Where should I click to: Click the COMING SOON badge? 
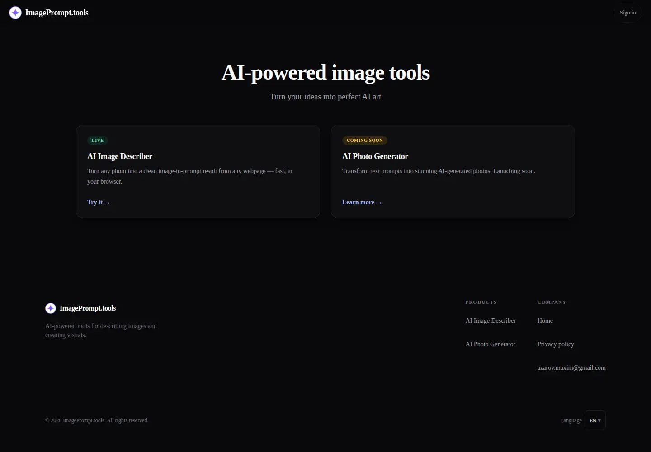point(365,140)
